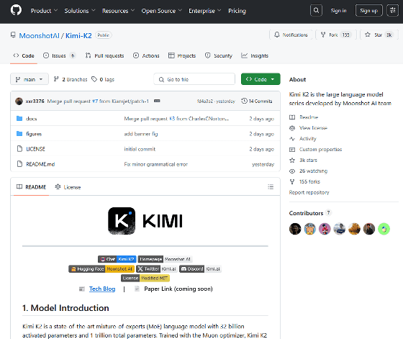Click the KIMI banner logo image
Viewport: 403px width, 339px height.
145,221
